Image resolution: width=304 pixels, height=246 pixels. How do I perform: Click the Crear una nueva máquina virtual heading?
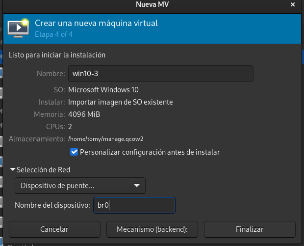(96, 23)
